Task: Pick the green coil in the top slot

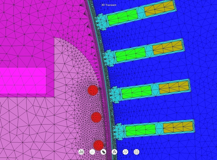Action: pyautogui.click(x=123, y=17)
